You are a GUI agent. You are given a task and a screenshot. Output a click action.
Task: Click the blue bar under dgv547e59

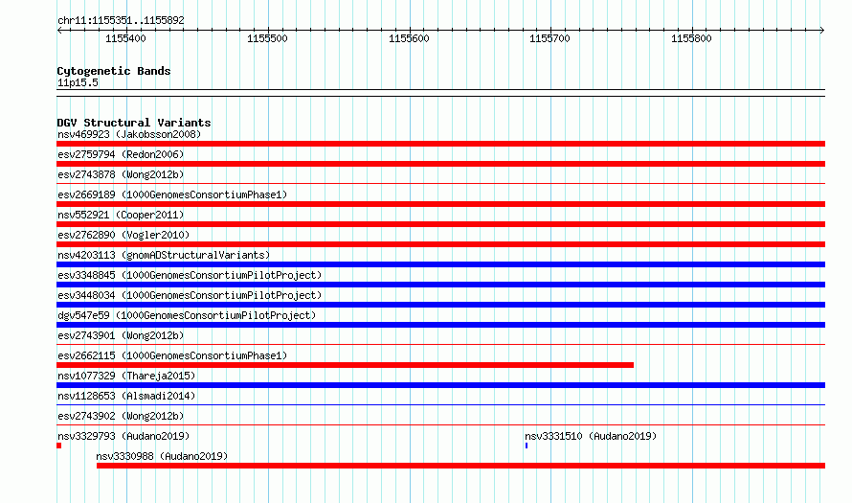440,325
